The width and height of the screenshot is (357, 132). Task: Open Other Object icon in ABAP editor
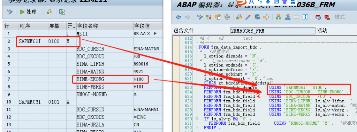(x=218, y=17)
